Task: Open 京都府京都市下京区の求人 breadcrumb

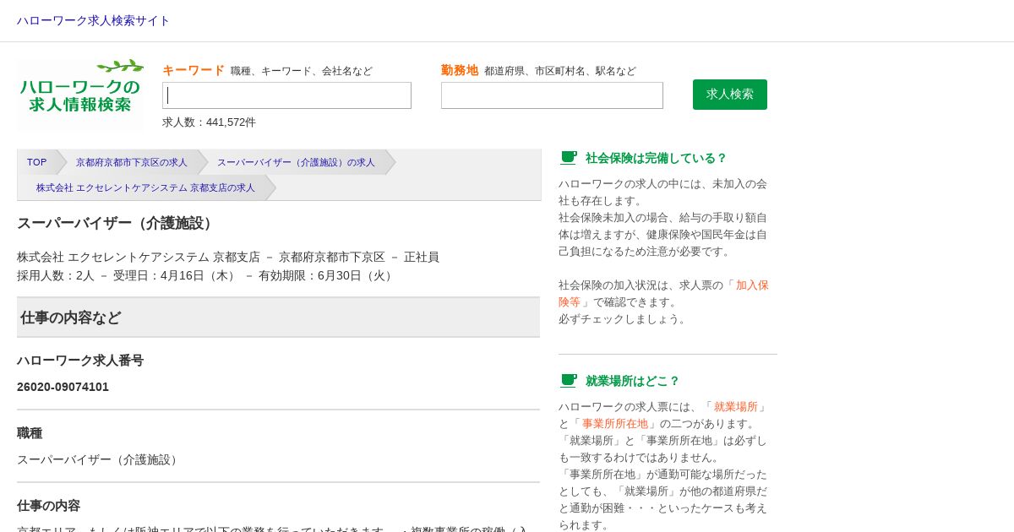Action: click(132, 162)
